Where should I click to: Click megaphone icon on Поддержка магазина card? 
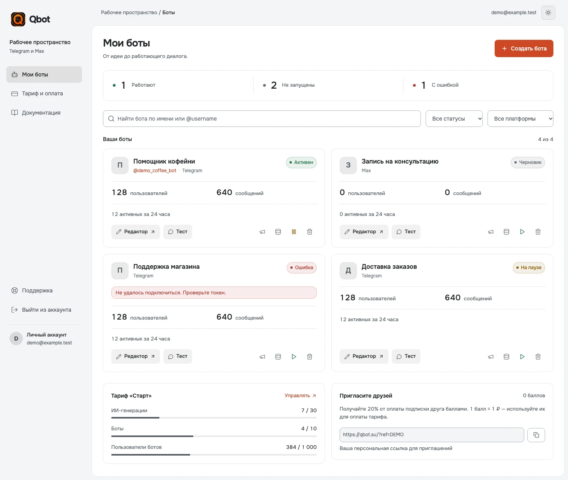point(262,357)
